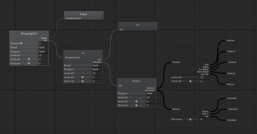Select the ShoppingCart blend tree node title

tap(29, 33)
